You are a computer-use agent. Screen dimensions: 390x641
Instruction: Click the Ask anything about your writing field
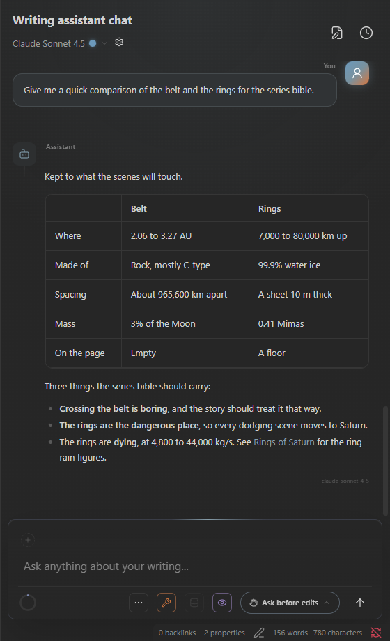(195, 566)
